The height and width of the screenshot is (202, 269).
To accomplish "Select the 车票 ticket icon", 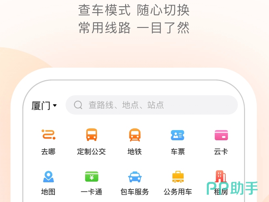I will point(178,135).
